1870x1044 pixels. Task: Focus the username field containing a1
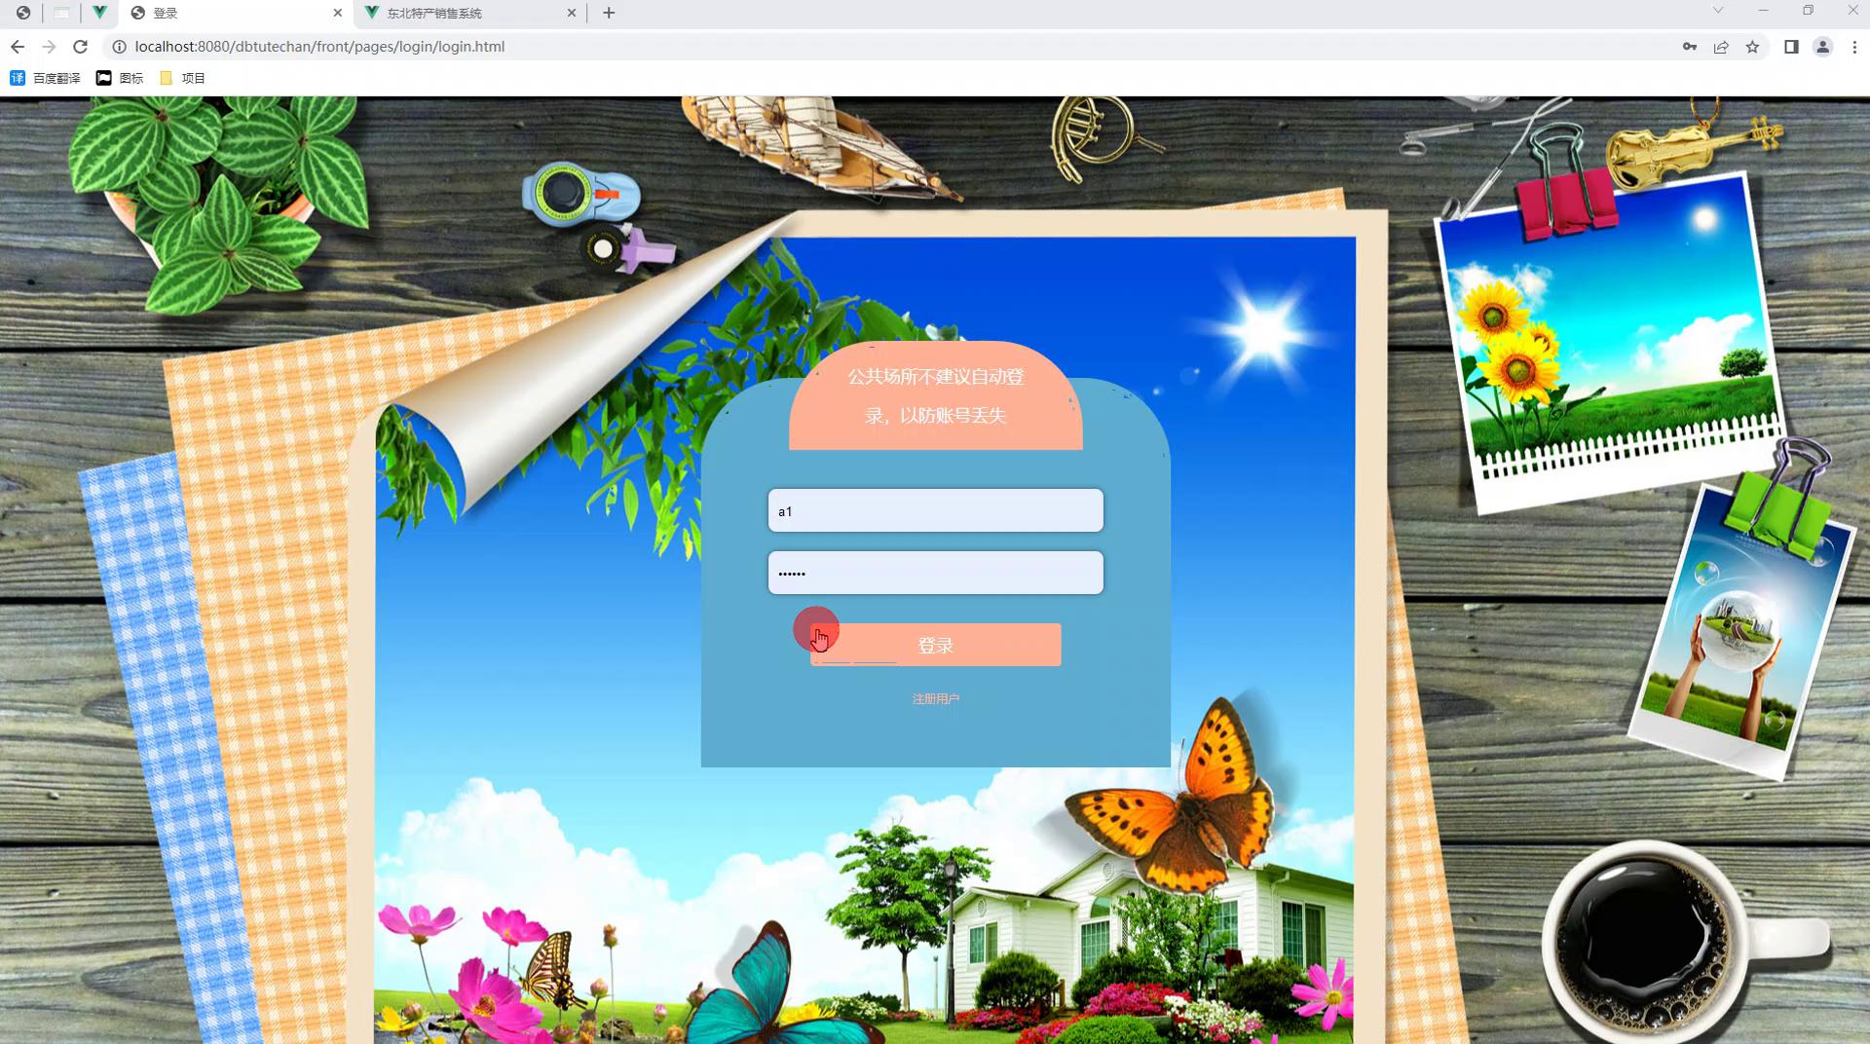click(x=935, y=510)
